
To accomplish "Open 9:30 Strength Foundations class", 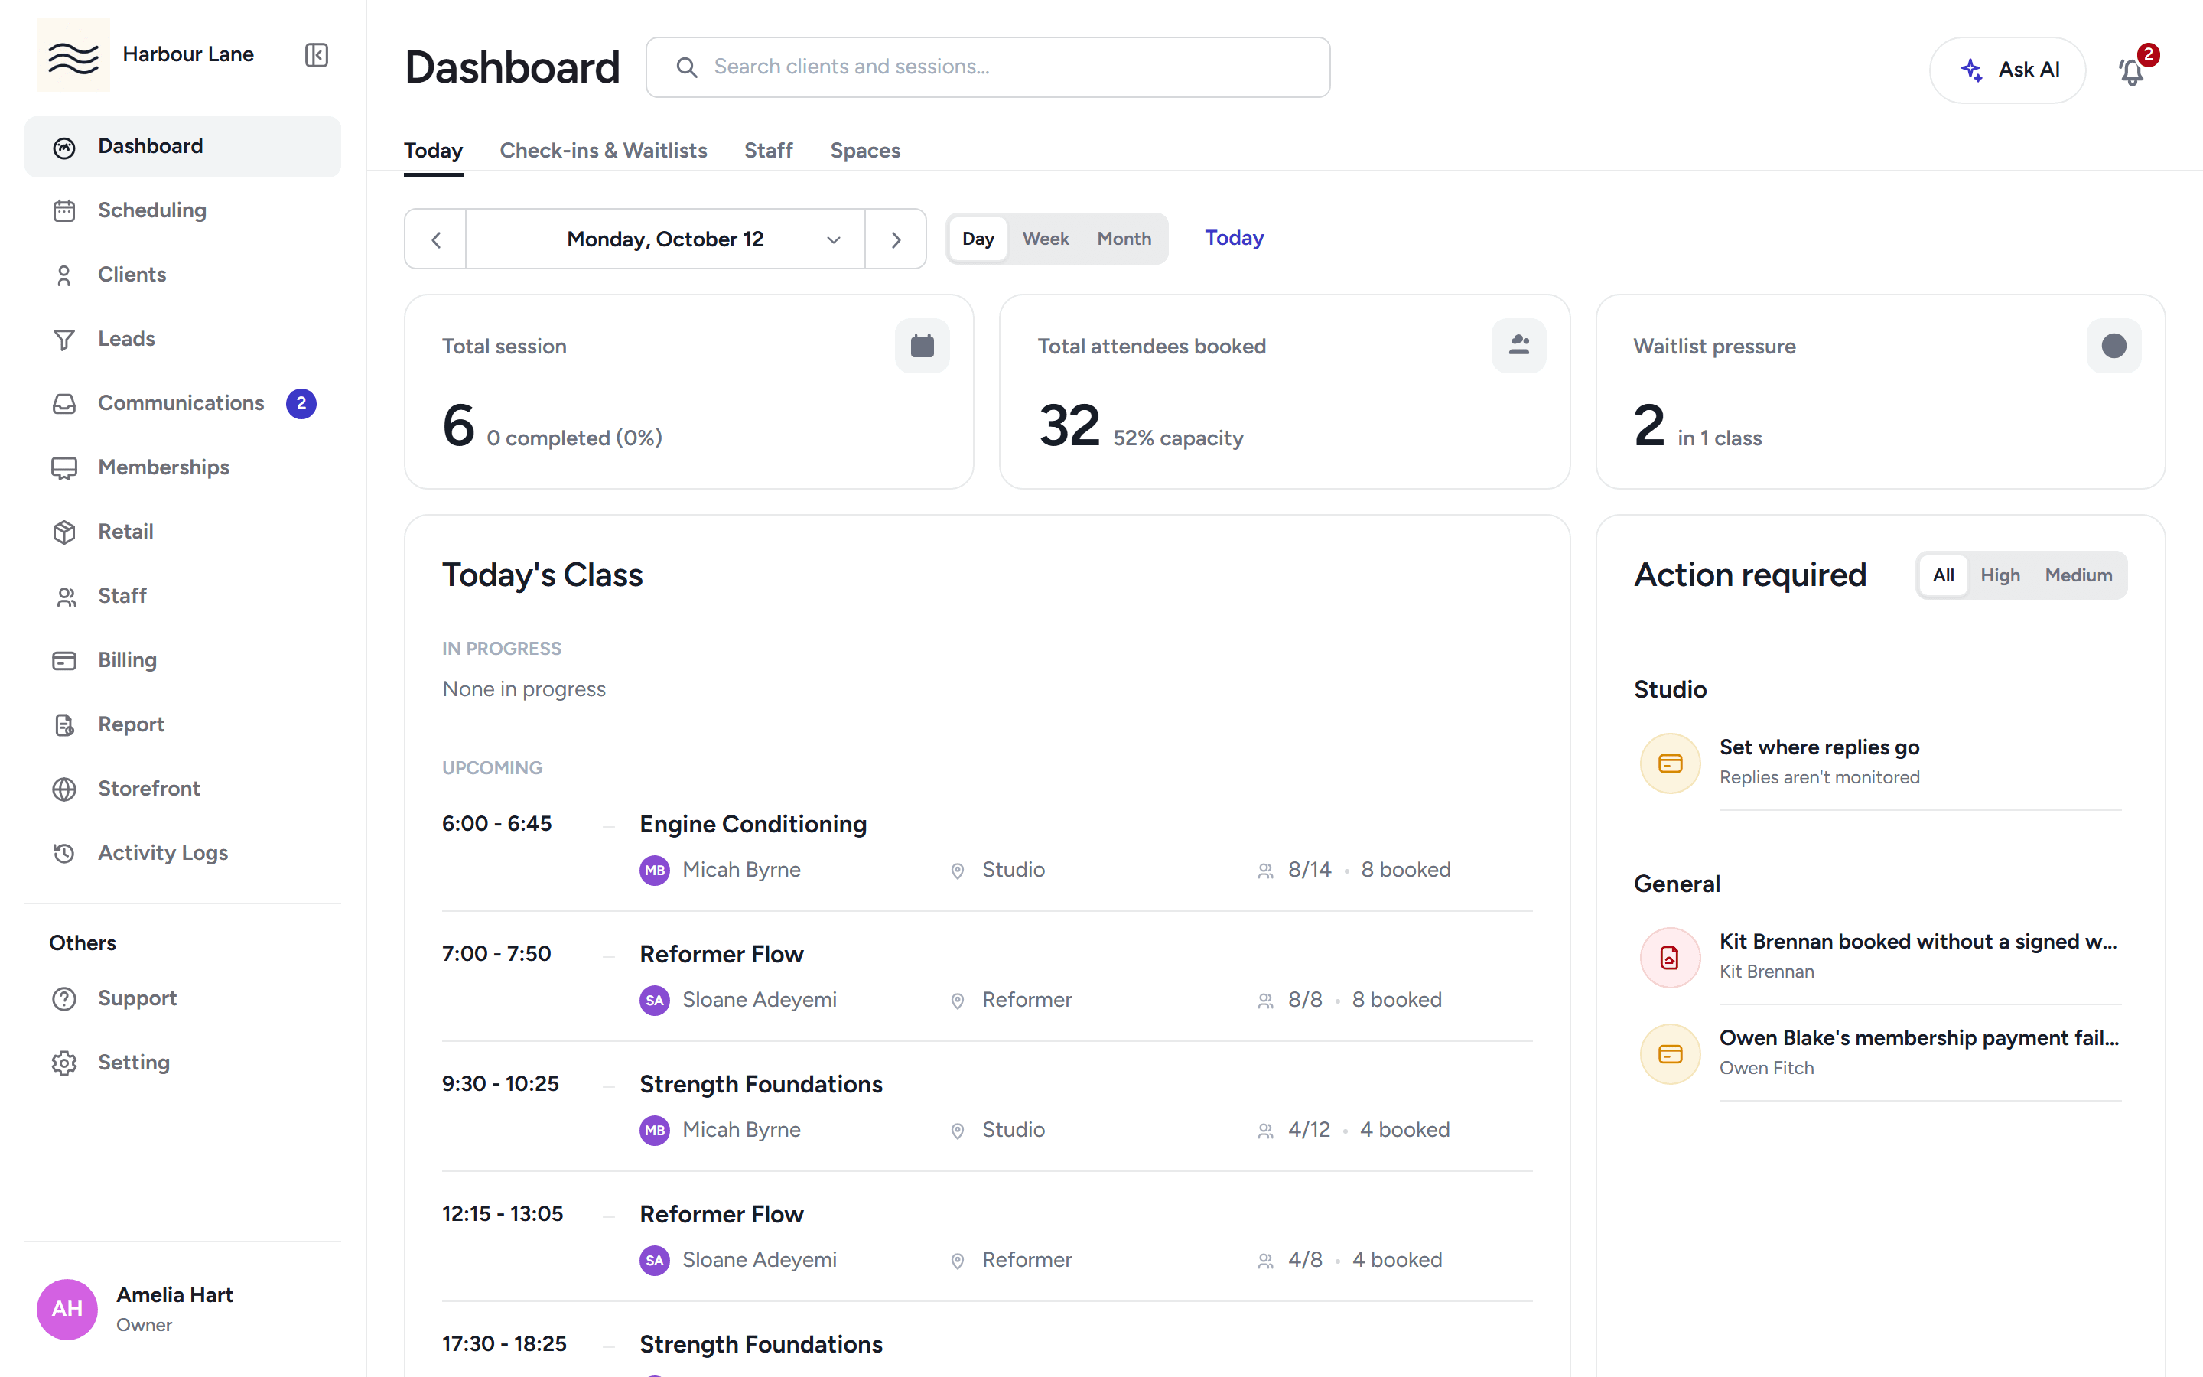I will pyautogui.click(x=760, y=1085).
